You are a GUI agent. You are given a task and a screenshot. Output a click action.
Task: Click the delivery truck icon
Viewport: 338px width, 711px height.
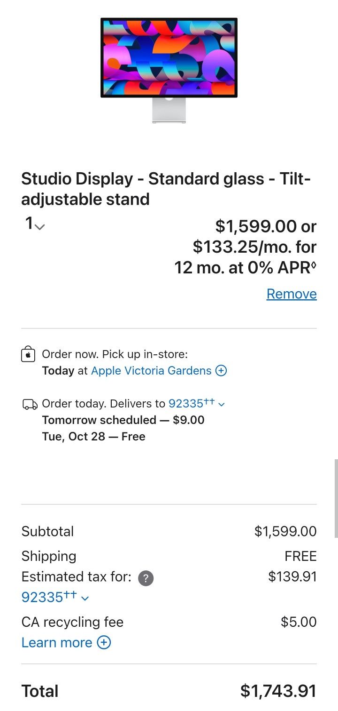coord(30,404)
